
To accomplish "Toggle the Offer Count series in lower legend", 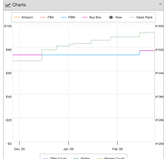I will coord(55,158).
